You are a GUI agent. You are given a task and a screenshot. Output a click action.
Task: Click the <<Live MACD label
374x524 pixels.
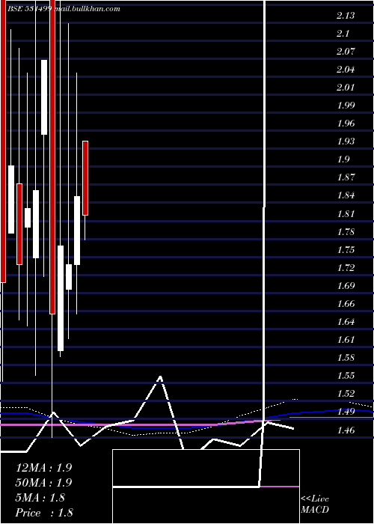pos(315,504)
